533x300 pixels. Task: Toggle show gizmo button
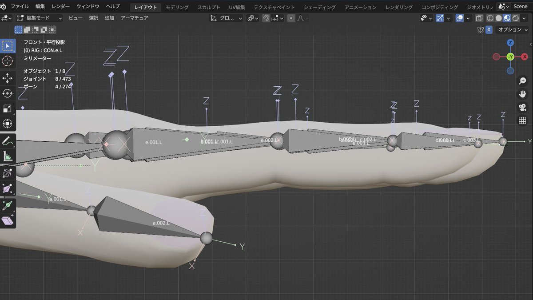(440, 18)
